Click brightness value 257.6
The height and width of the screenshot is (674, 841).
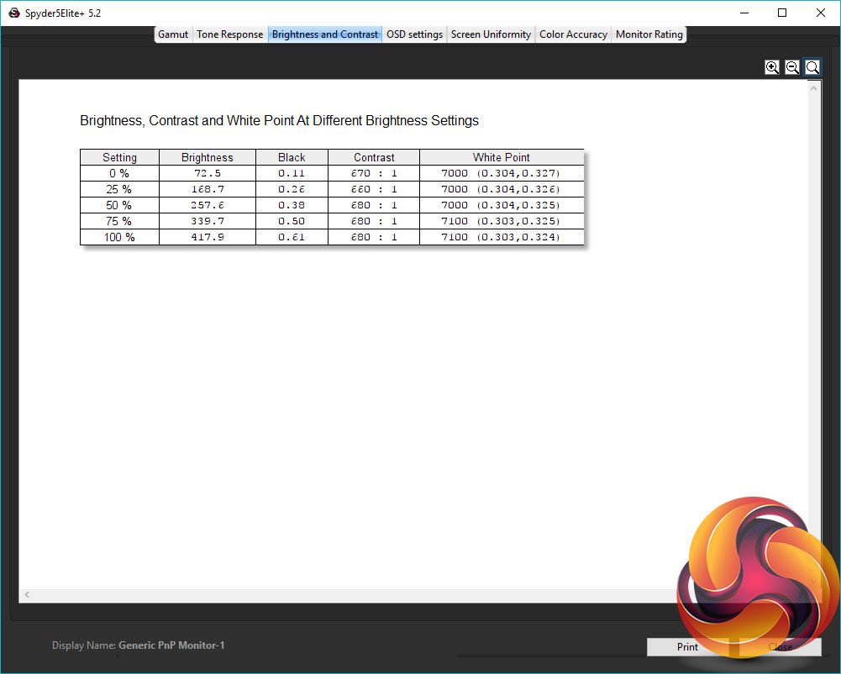coord(208,205)
